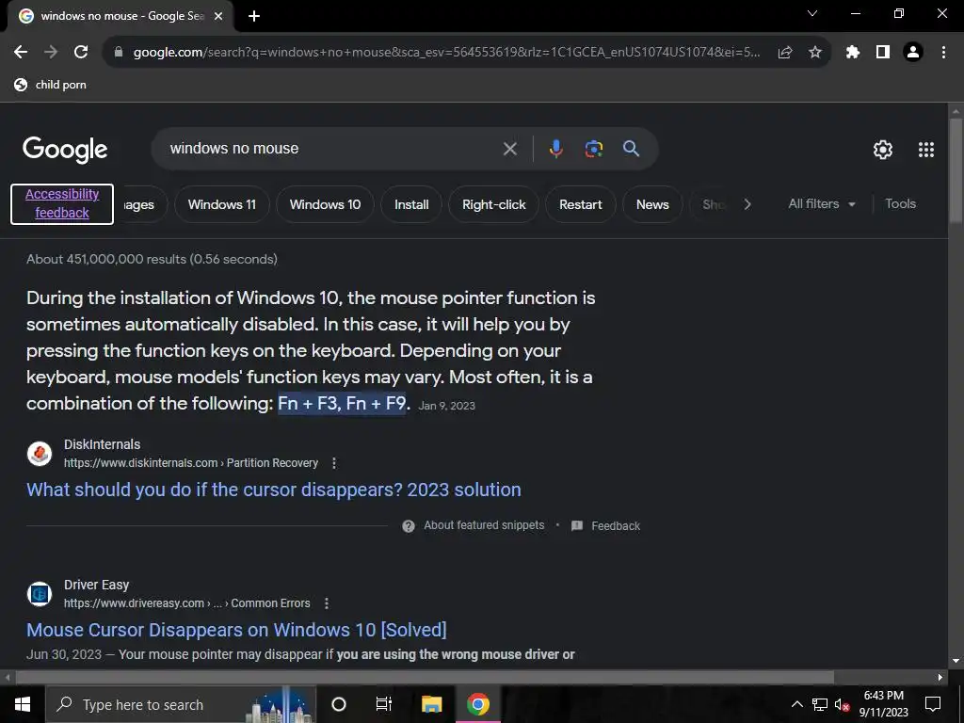The width and height of the screenshot is (964, 723).
Task: Click the forward navigation arrow
Action: 51,52
